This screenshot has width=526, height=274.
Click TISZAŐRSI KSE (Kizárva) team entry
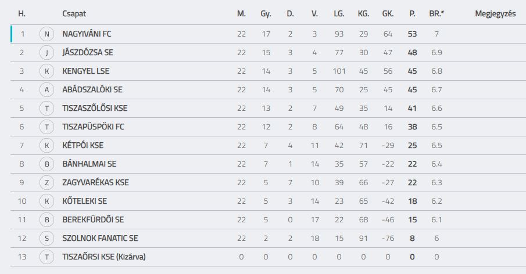104,257
